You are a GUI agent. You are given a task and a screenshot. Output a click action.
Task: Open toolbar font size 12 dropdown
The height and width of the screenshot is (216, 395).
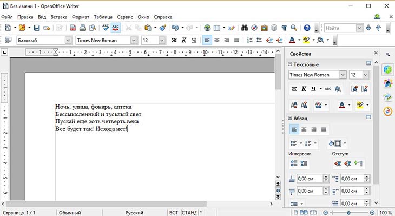click(x=162, y=40)
